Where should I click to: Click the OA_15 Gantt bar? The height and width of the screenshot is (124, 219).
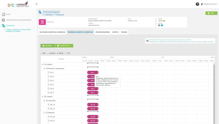(93, 105)
